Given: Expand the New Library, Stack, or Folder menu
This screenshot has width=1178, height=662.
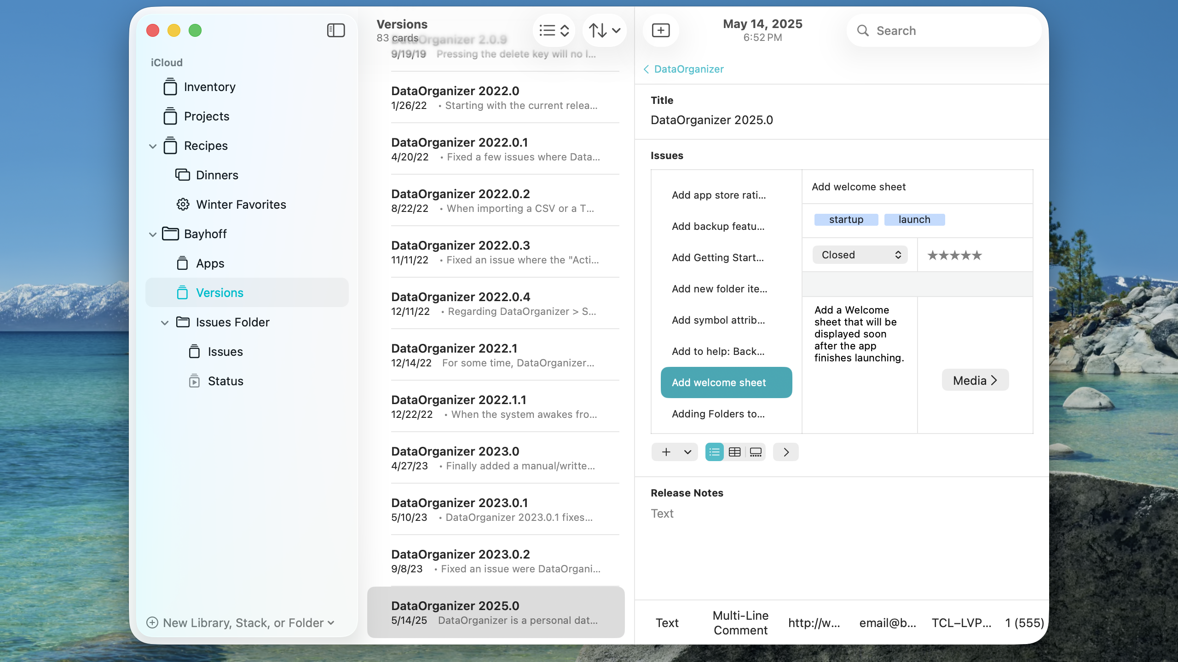Looking at the screenshot, I should click(240, 623).
